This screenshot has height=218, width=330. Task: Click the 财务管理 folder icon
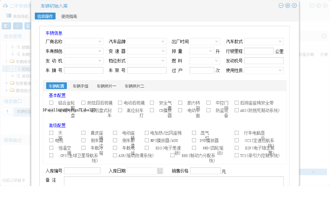coord(11,83)
